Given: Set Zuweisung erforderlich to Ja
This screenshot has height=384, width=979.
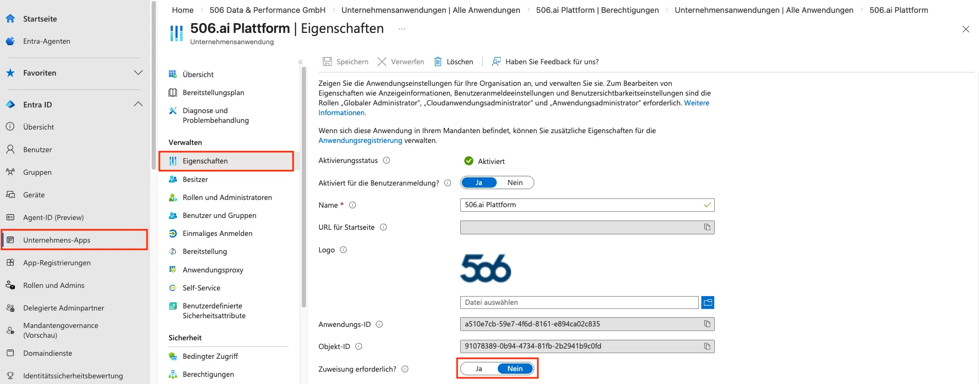Looking at the screenshot, I should pyautogui.click(x=479, y=369).
